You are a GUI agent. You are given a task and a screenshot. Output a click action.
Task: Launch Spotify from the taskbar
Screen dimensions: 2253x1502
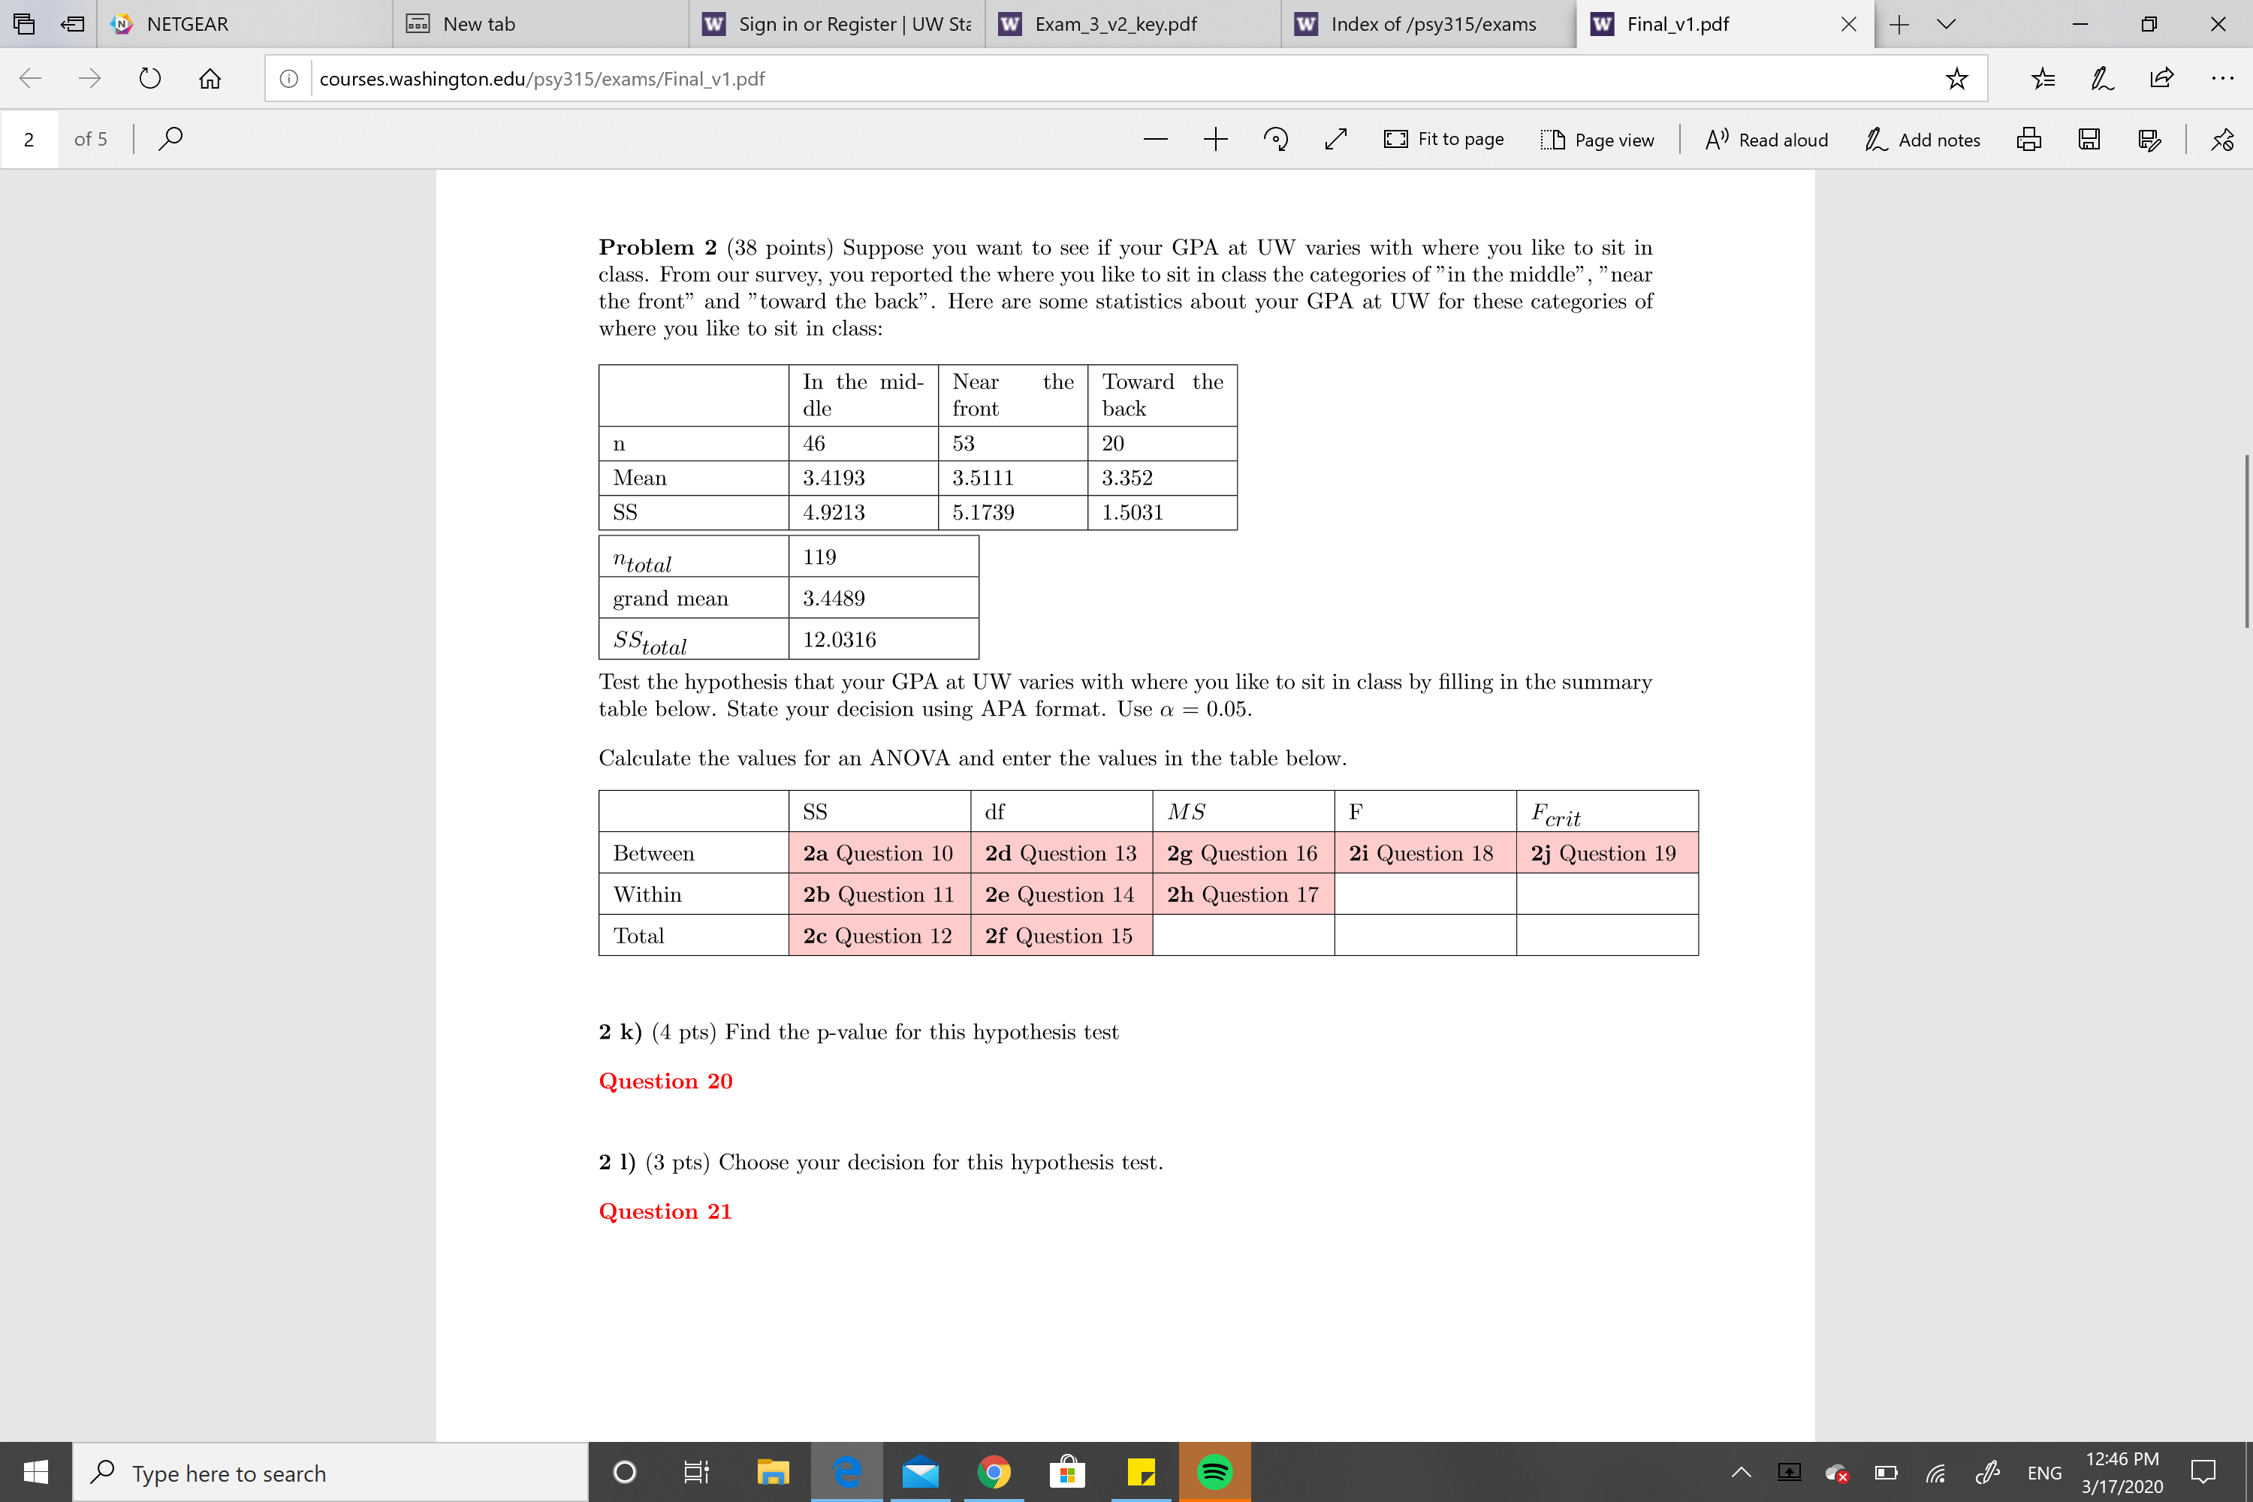click(1214, 1472)
